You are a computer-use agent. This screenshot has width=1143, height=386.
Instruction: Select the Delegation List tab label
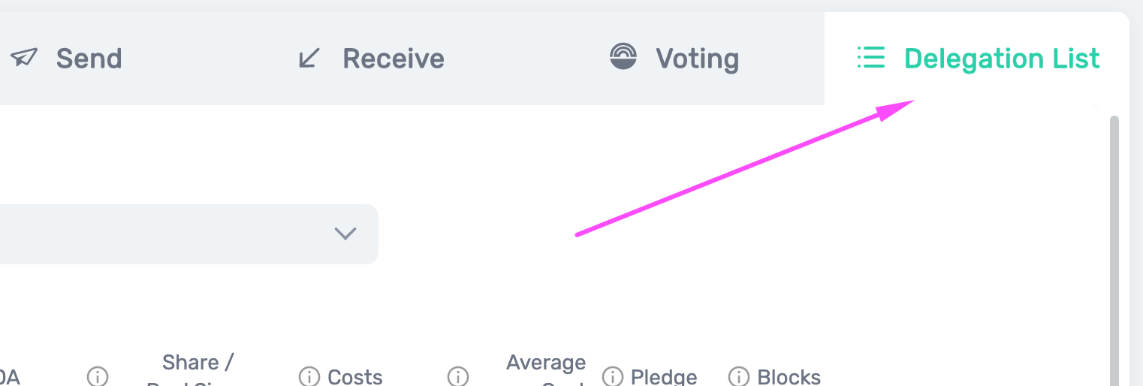(x=1002, y=59)
